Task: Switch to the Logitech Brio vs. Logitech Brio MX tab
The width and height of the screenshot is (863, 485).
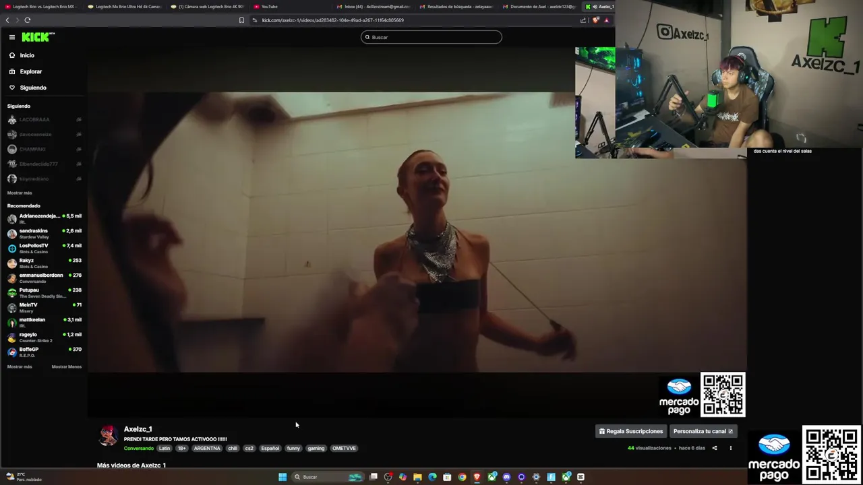Action: (x=42, y=7)
